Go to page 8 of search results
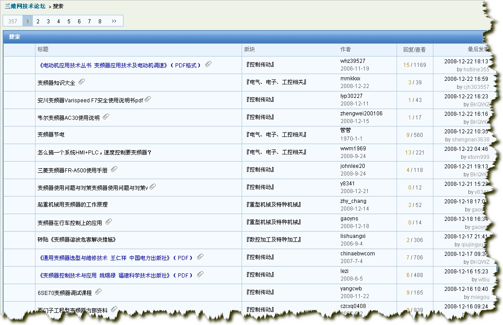 tap(100, 21)
